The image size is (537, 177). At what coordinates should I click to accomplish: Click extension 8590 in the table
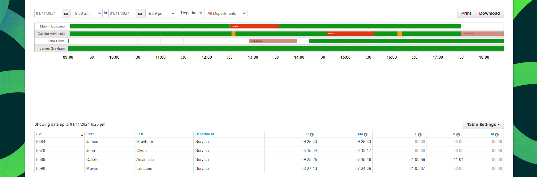(41, 169)
